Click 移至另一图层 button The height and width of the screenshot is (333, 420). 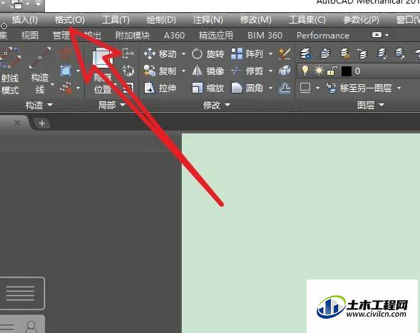coord(359,88)
